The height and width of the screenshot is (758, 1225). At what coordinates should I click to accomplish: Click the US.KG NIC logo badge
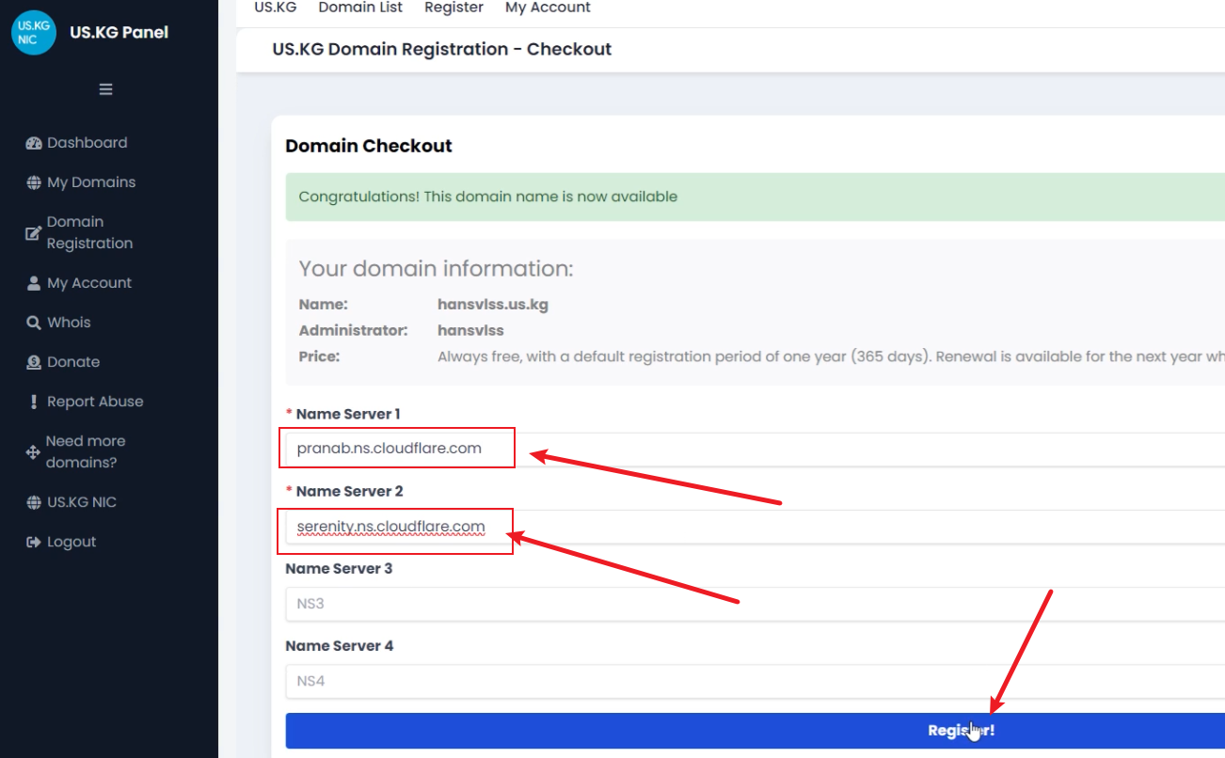34,32
